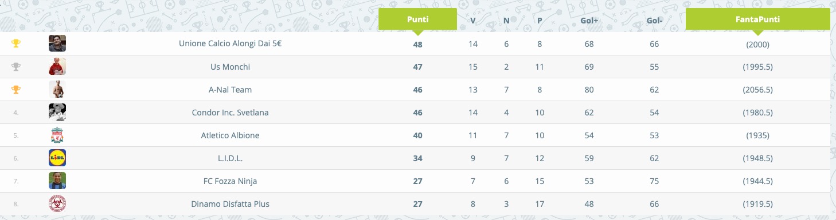The image size is (836, 220).
Task: Open the Dinamo Disfatta Plus team link
Action: (230, 204)
